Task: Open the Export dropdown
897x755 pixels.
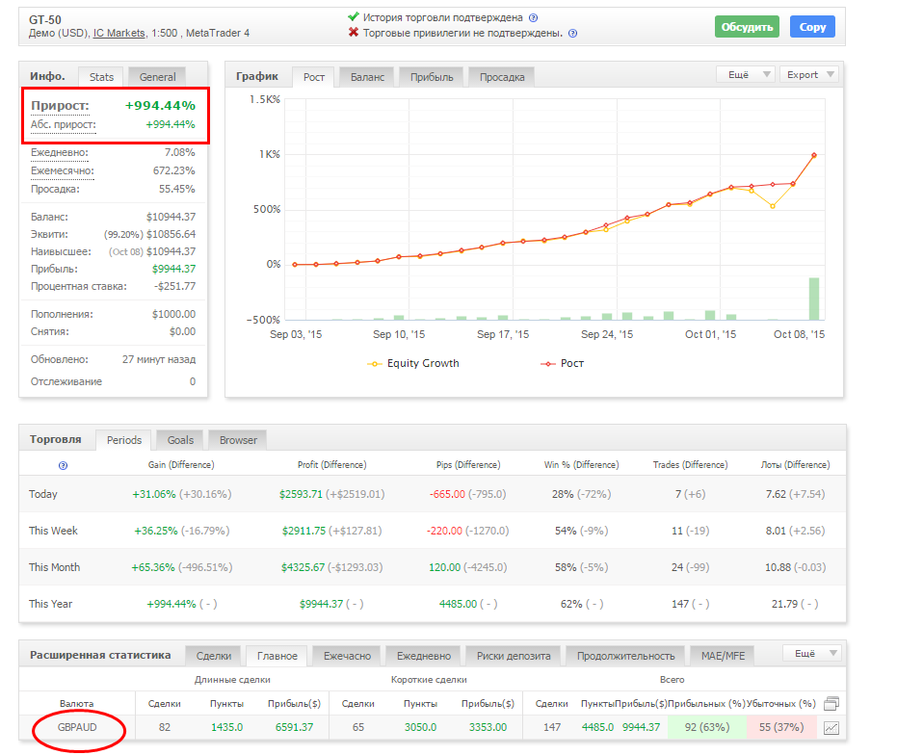Action: (x=809, y=75)
